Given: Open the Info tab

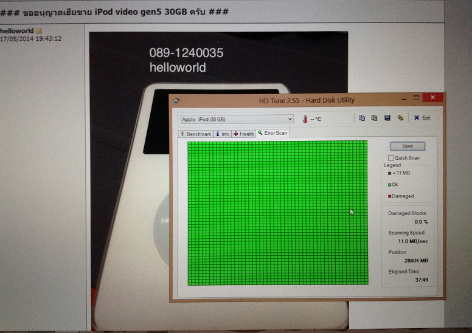Looking at the screenshot, I should (222, 134).
